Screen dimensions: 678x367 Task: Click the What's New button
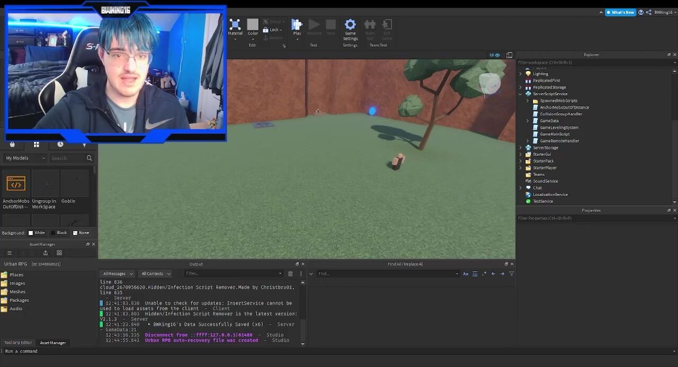click(620, 12)
